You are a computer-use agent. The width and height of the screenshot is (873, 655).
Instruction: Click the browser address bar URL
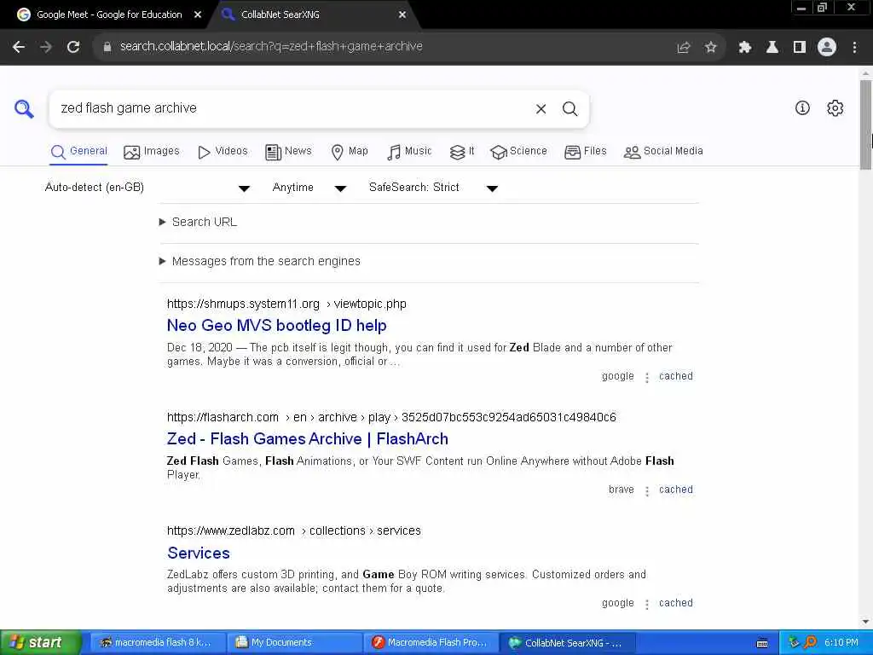(x=271, y=46)
